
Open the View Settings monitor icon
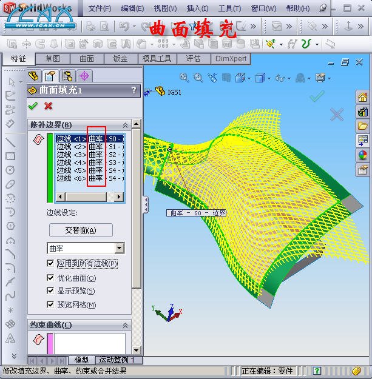[320, 78]
